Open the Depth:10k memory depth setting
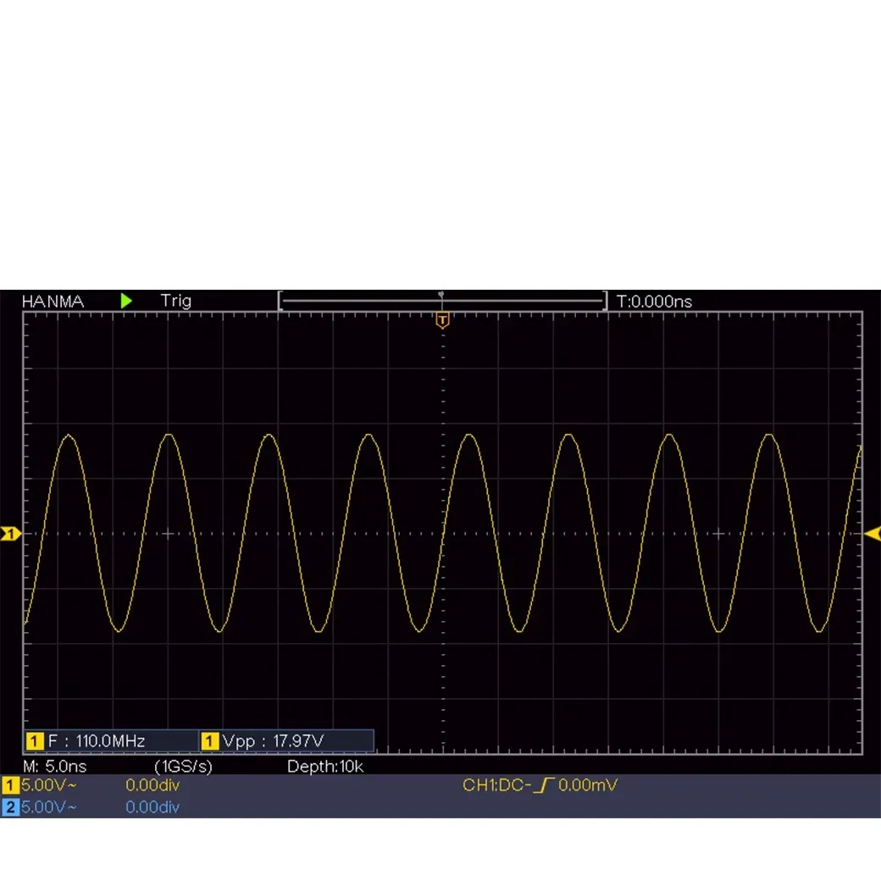Viewport: 881px width, 881px height. (325, 766)
